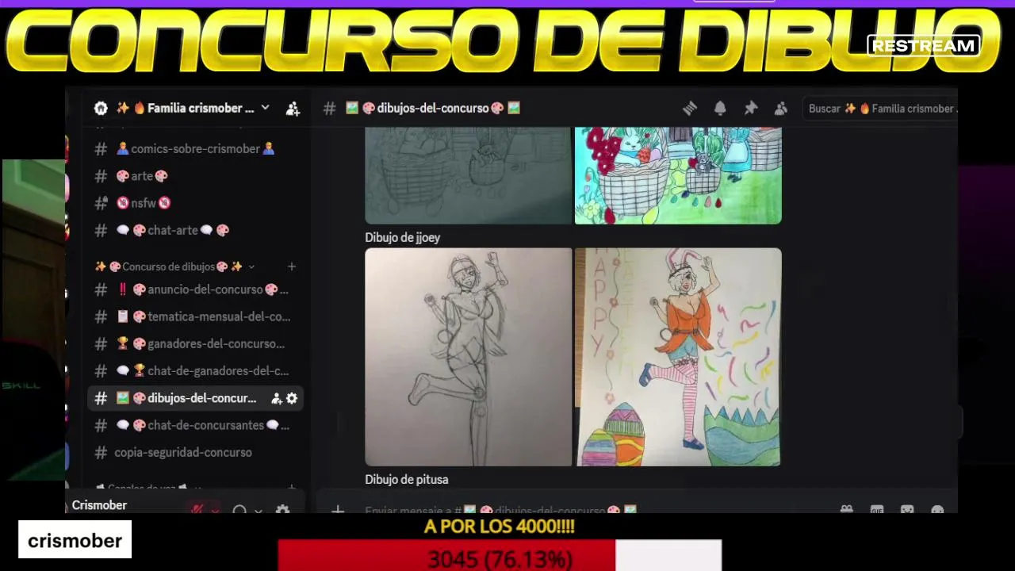Open the comics-sobre-crismober channel
This screenshot has width=1015, height=571.
click(x=194, y=148)
